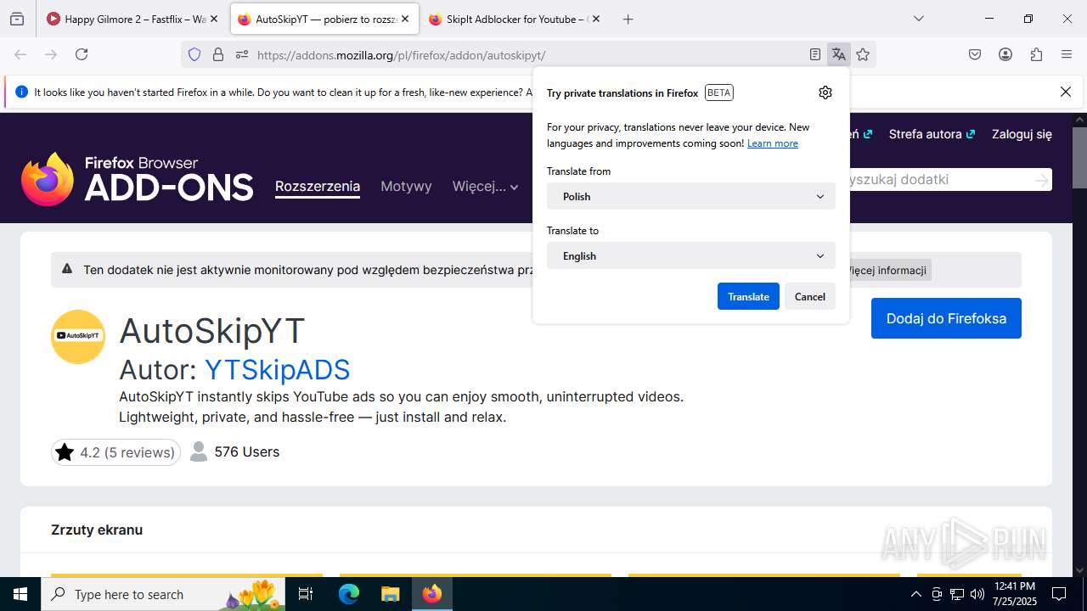Click Dodaj do Firefoksa button
Screen dimensions: 1087x611
point(946,318)
